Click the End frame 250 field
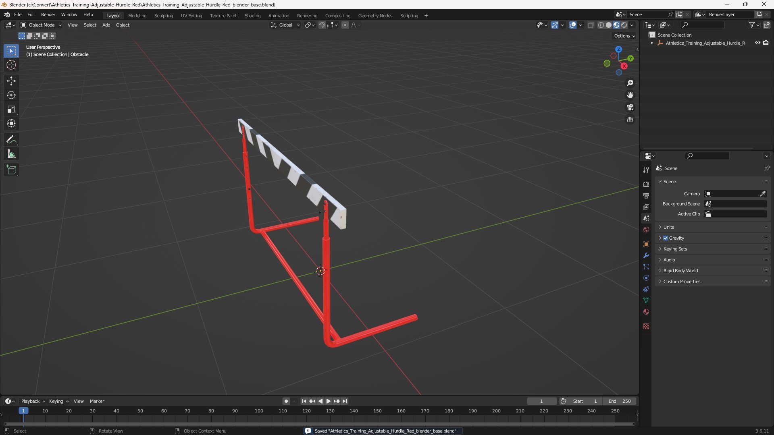This screenshot has height=435, width=774. tap(620, 401)
